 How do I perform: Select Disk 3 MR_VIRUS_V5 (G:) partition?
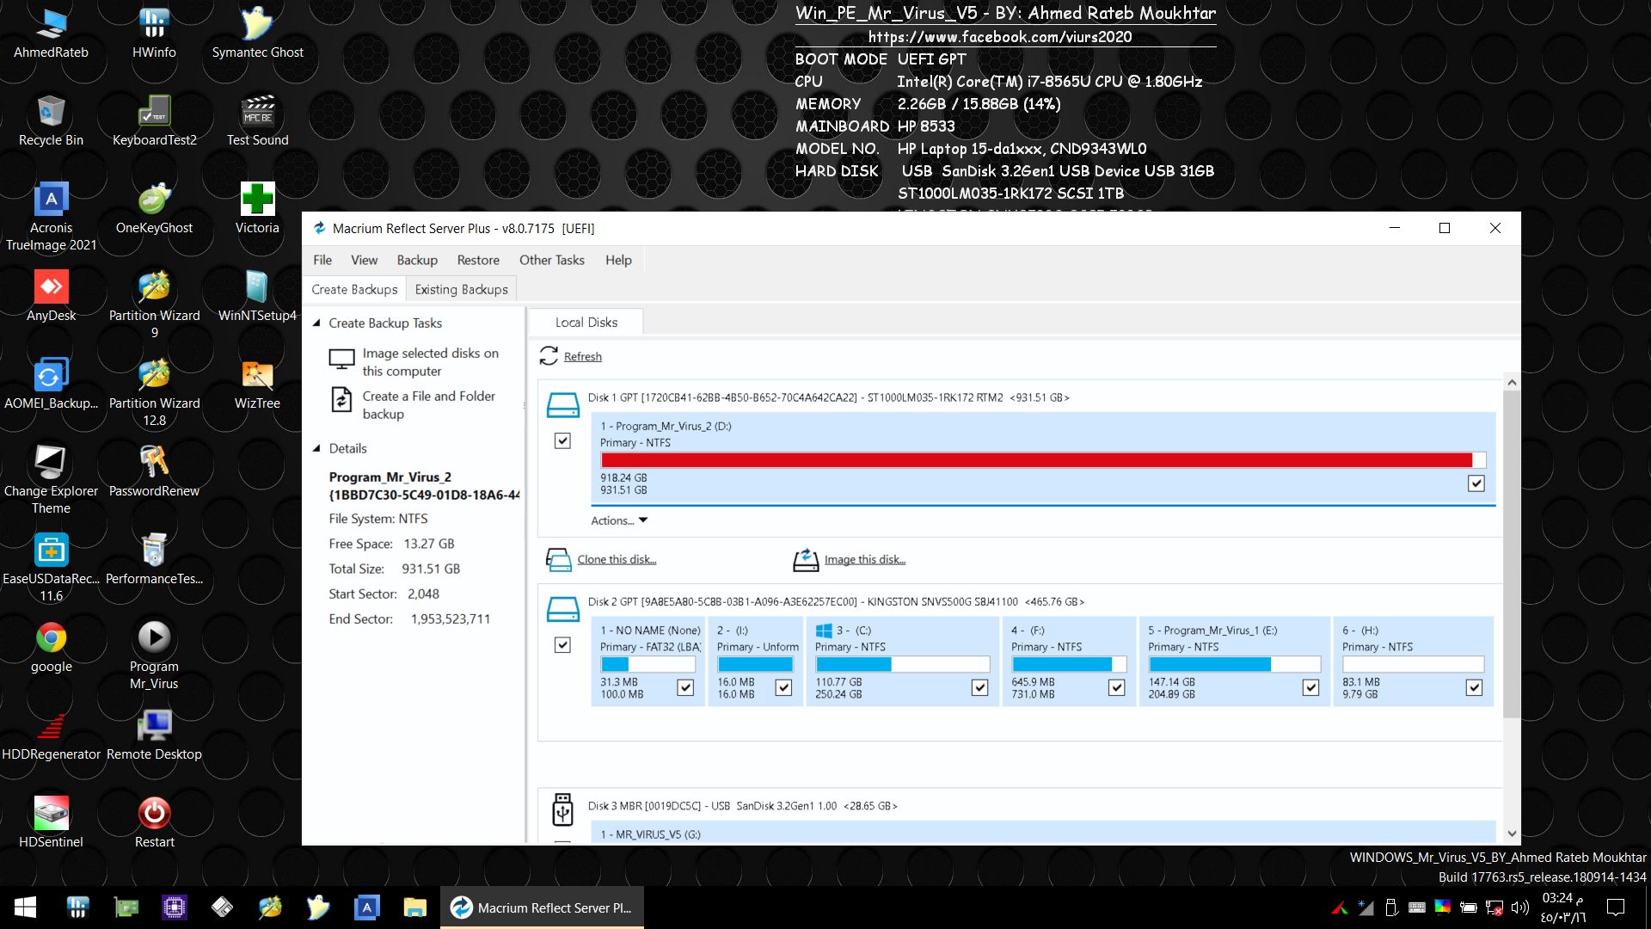(x=1043, y=833)
